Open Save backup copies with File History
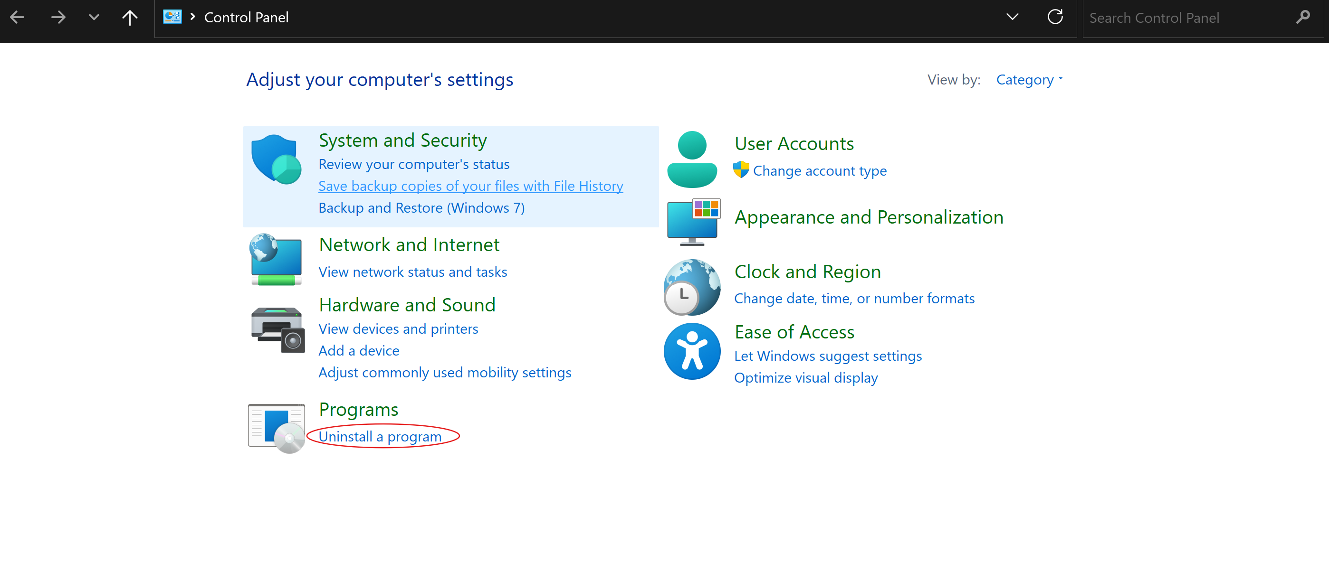This screenshot has height=572, width=1329. coord(470,186)
